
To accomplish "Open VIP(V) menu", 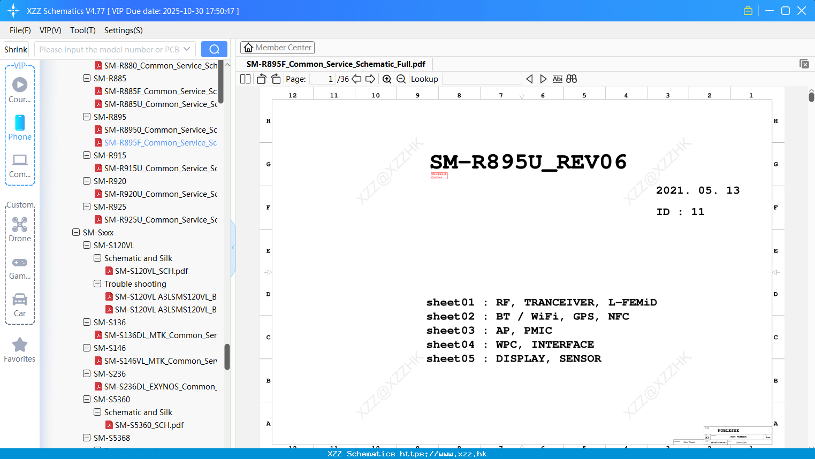I will tap(50, 30).
